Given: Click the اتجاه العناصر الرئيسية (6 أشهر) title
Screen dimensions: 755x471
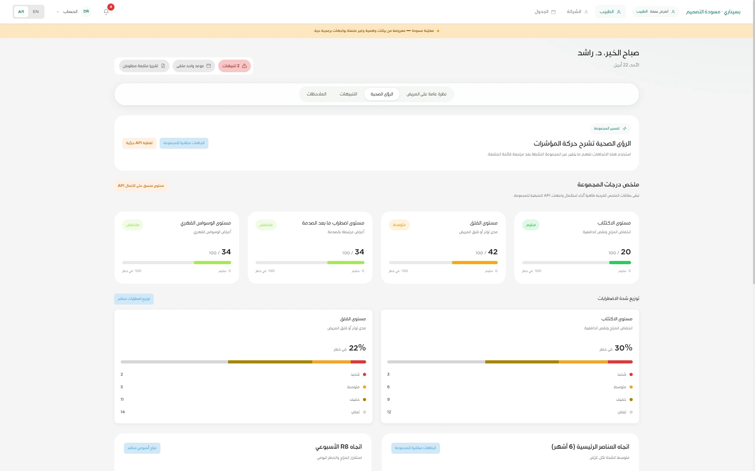Looking at the screenshot, I should coord(590,447).
